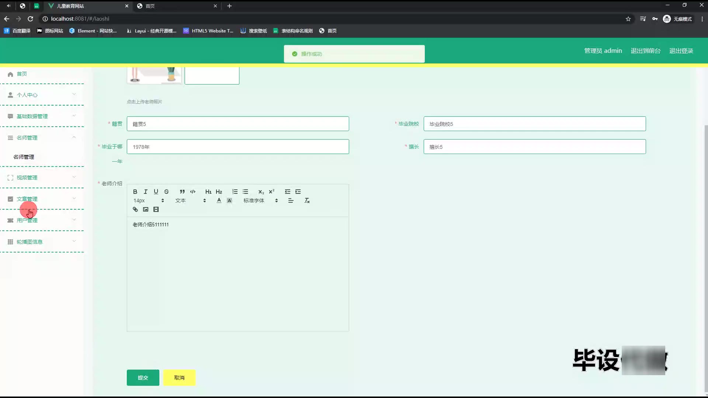The image size is (708, 398).
Task: Click the page vertical scrollbar
Action: pyautogui.click(x=706, y=258)
